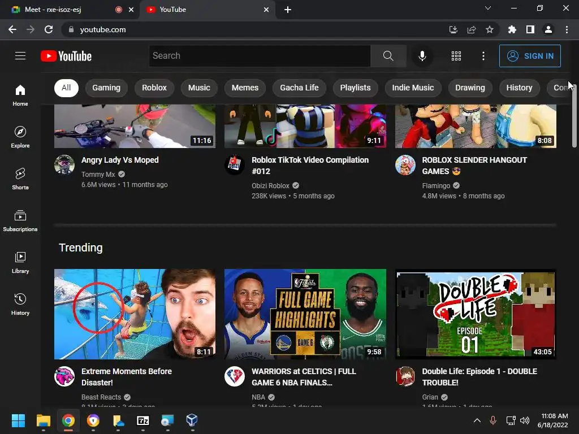Select the Memes filter chip

pos(245,88)
